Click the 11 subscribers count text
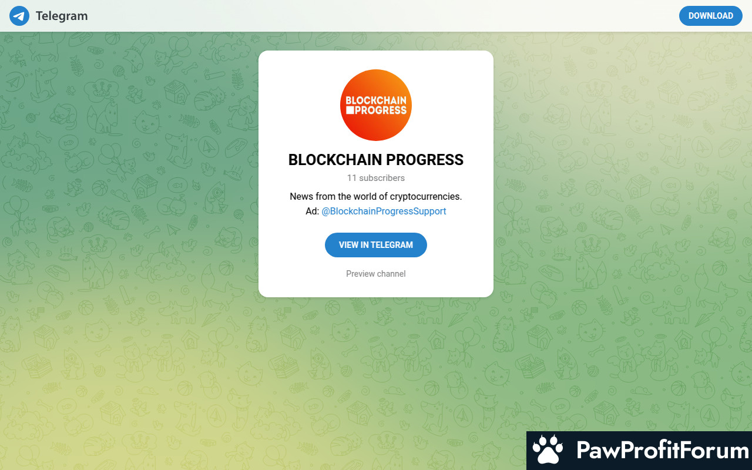This screenshot has width=752, height=470. [x=376, y=178]
